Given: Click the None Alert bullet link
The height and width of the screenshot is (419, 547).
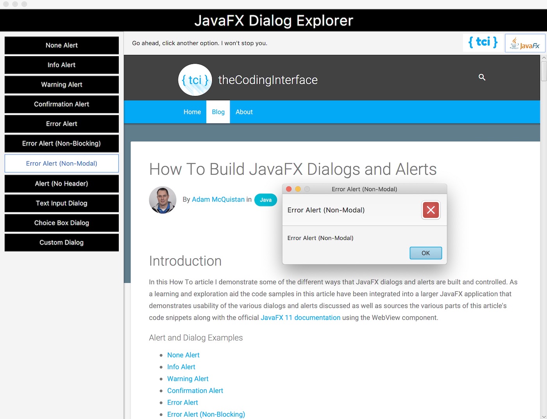Looking at the screenshot, I should tap(183, 355).
